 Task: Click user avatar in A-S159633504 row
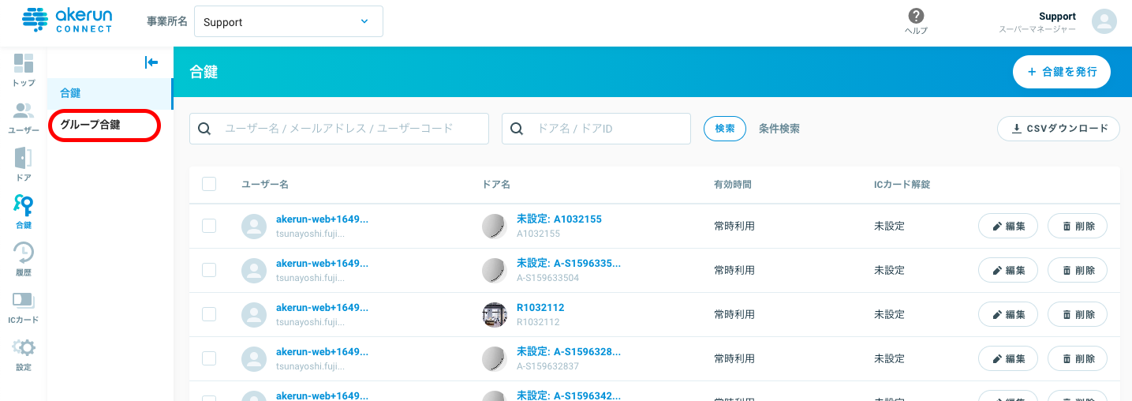click(254, 271)
